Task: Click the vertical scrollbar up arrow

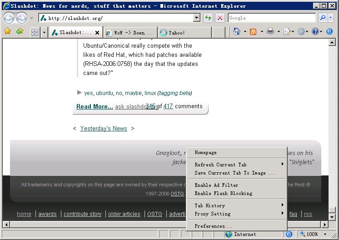Action: pos(332,42)
